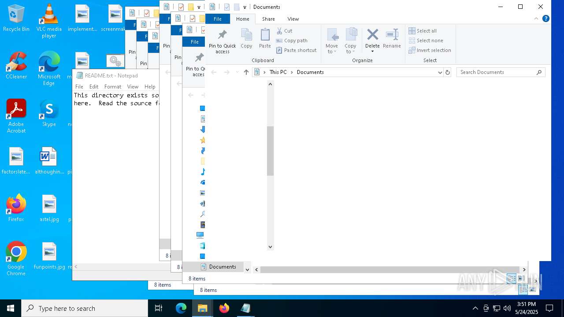Expand the address bar history dropdown
The height and width of the screenshot is (317, 564).
pyautogui.click(x=440, y=72)
